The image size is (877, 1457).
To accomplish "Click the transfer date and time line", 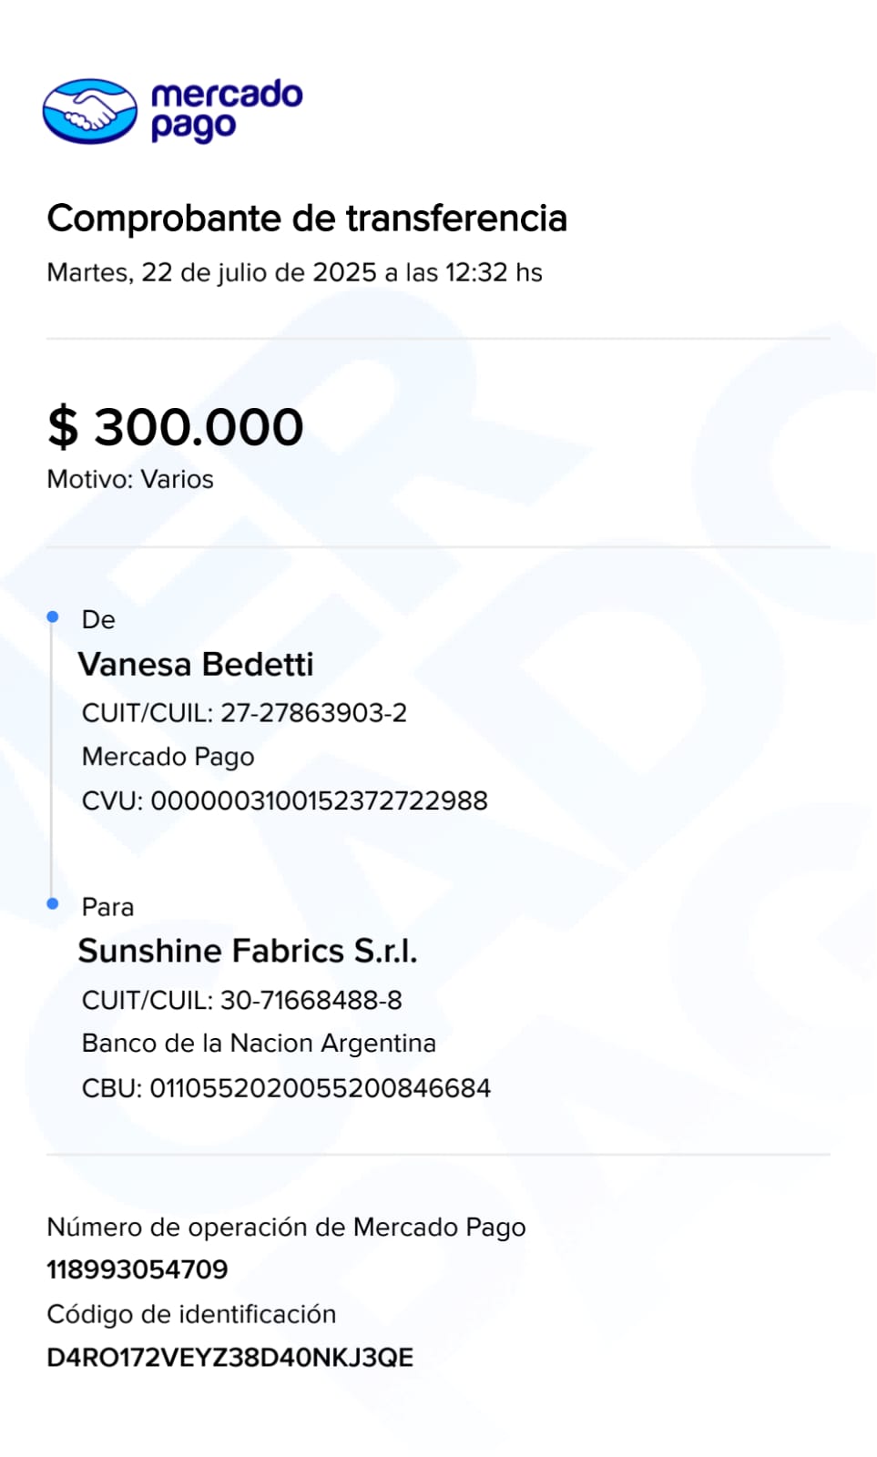I will click(294, 272).
